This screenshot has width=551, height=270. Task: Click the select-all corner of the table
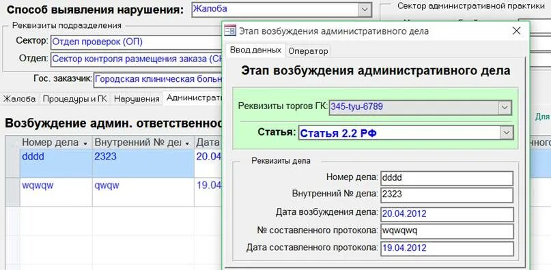click(12, 143)
